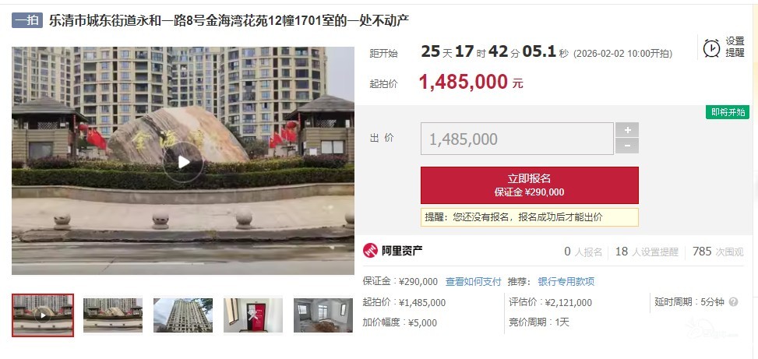Click the 阿里资产 red logo icon
Viewport: 758px width, 359px height.
point(370,250)
